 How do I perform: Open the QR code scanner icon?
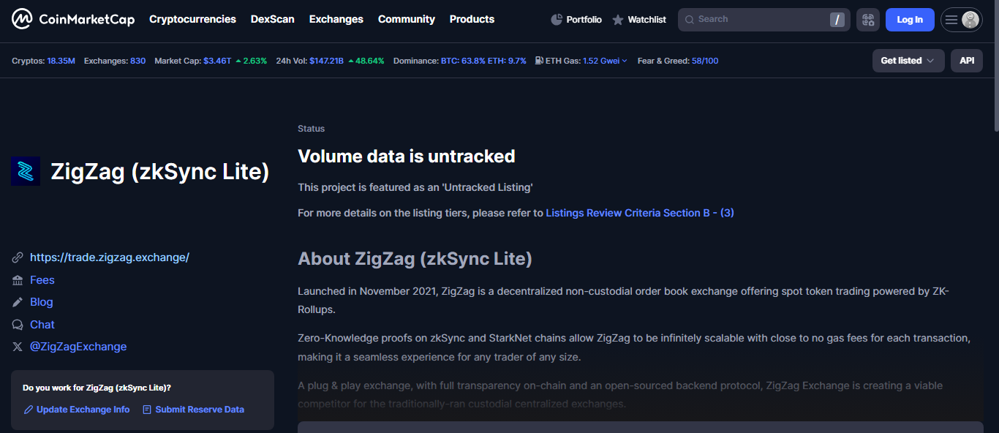coord(868,20)
